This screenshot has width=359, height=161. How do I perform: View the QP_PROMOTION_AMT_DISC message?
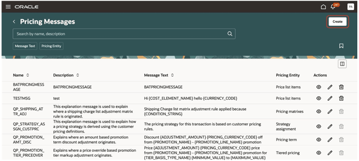319,140
